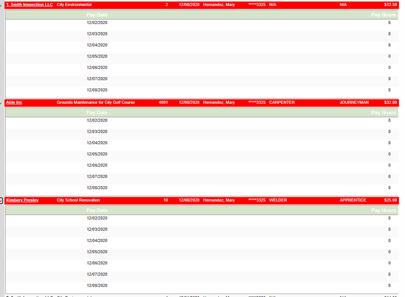Open the Able Inc contractor link
The image size is (405, 297).
click(14, 102)
